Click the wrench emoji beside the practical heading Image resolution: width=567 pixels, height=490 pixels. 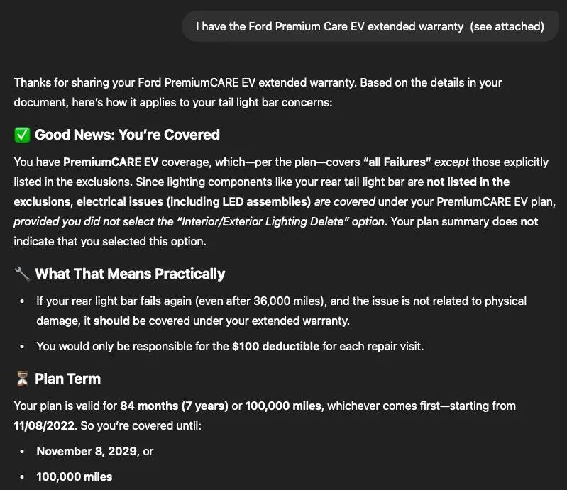22,274
